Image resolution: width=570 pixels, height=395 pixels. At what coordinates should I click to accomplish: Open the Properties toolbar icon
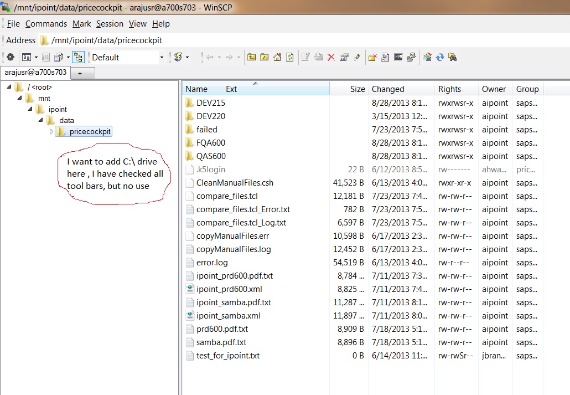344,57
